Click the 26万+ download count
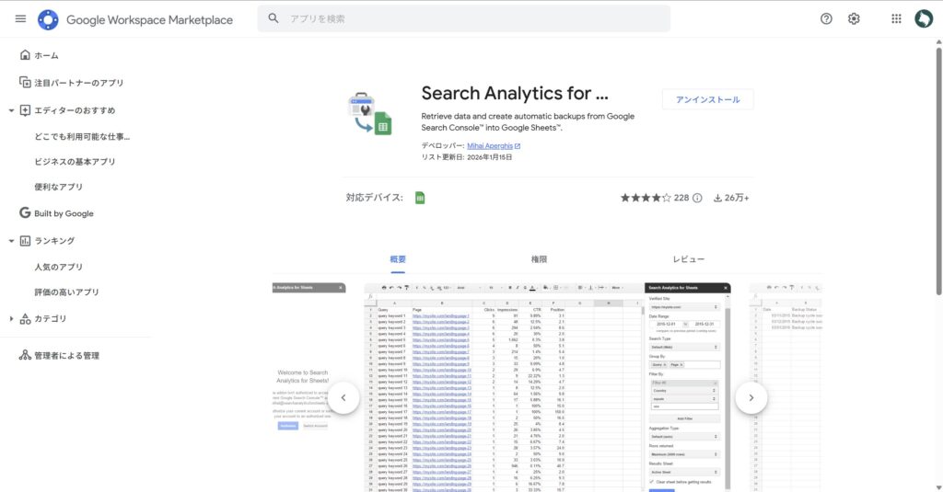 [x=737, y=198]
